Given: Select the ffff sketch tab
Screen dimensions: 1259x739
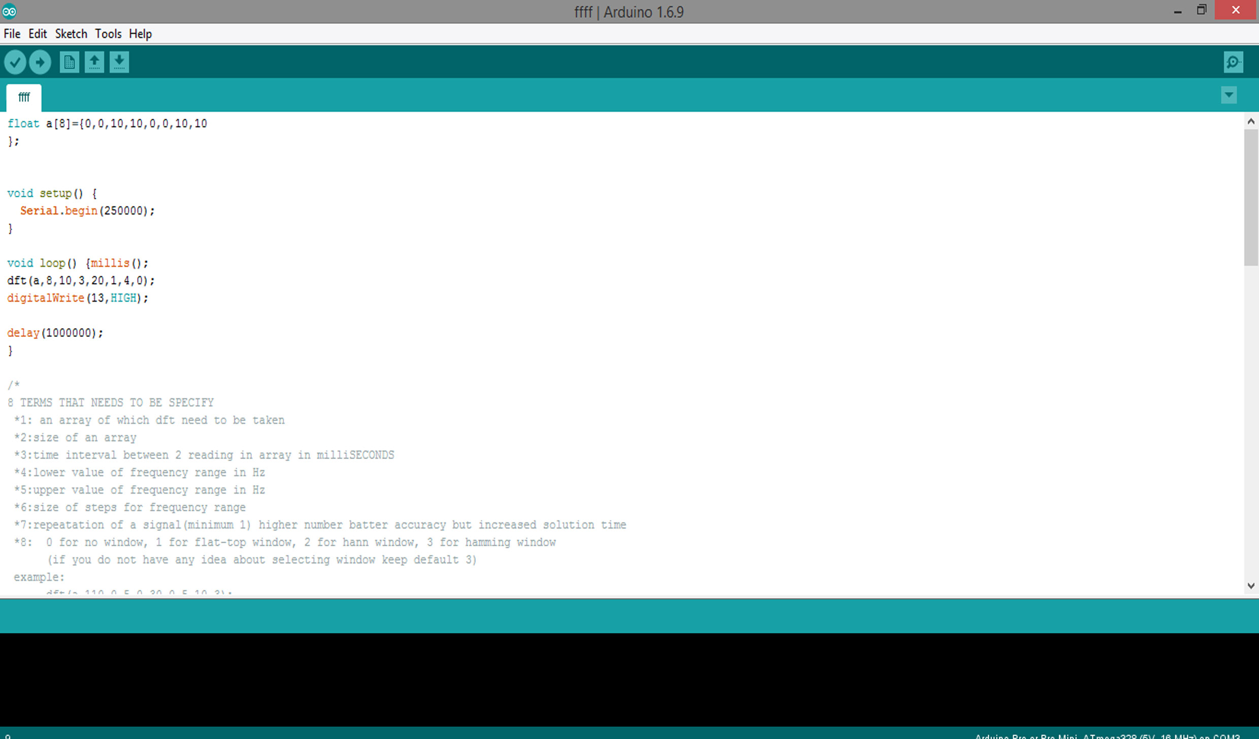Looking at the screenshot, I should click(23, 97).
